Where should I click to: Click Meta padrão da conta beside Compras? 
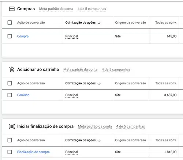tap(56, 9)
